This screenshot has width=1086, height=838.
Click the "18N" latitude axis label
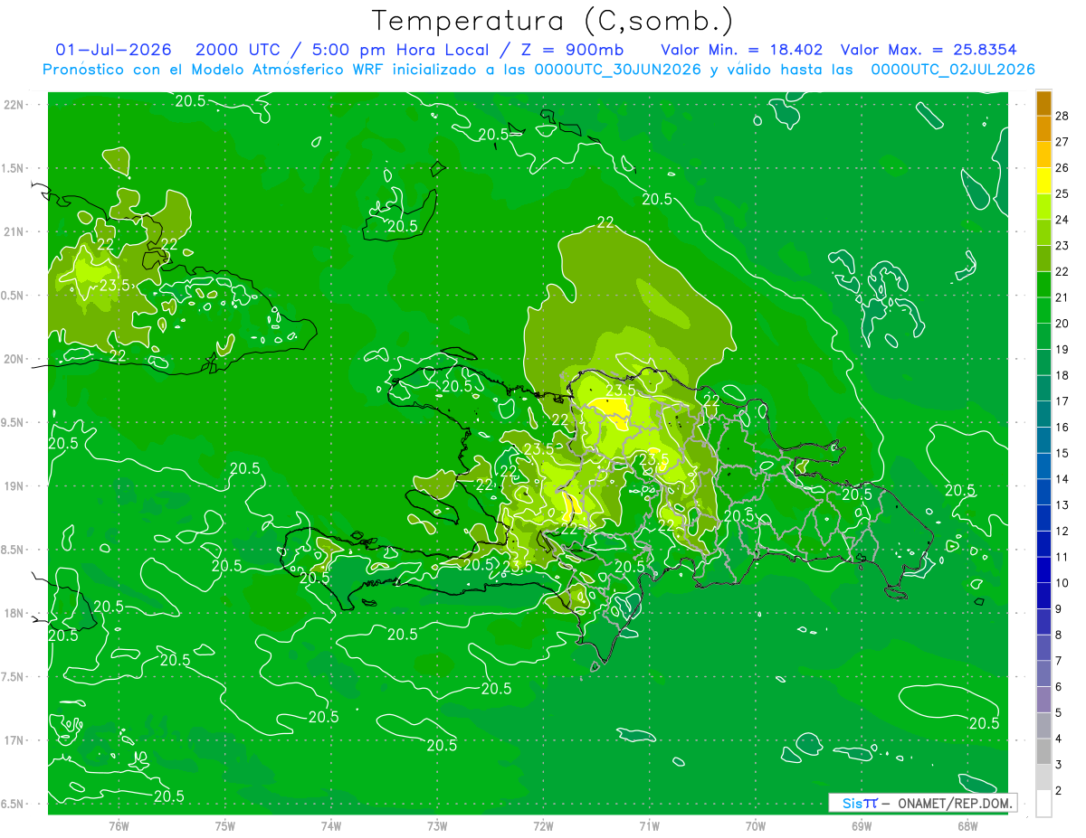point(14,614)
